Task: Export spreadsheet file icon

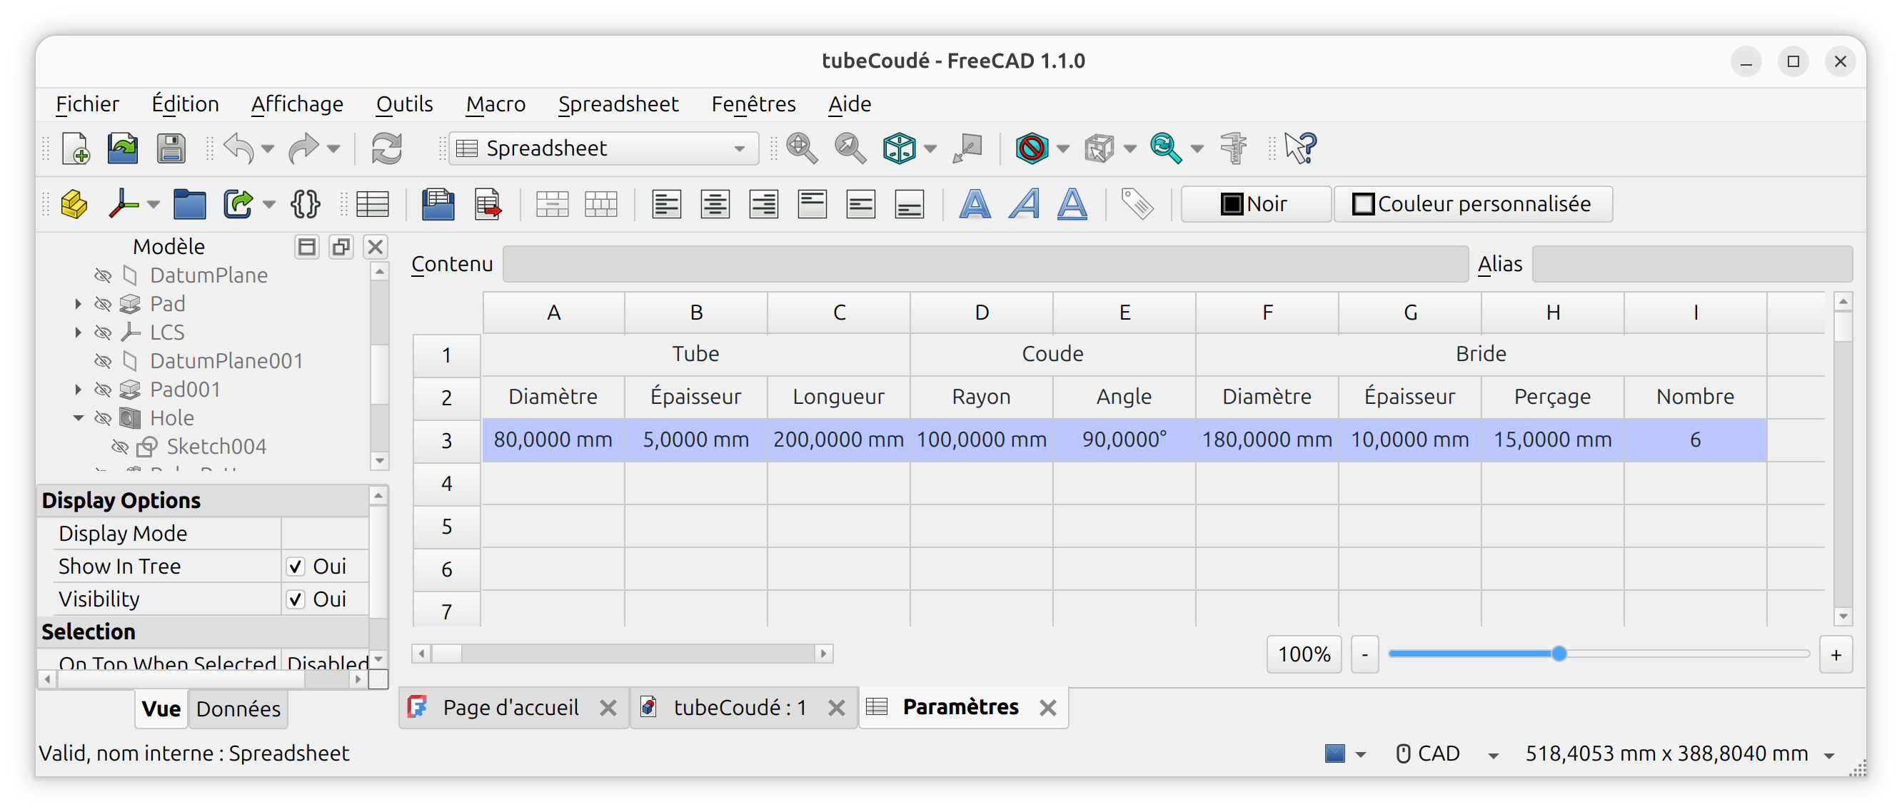Action: click(x=488, y=205)
